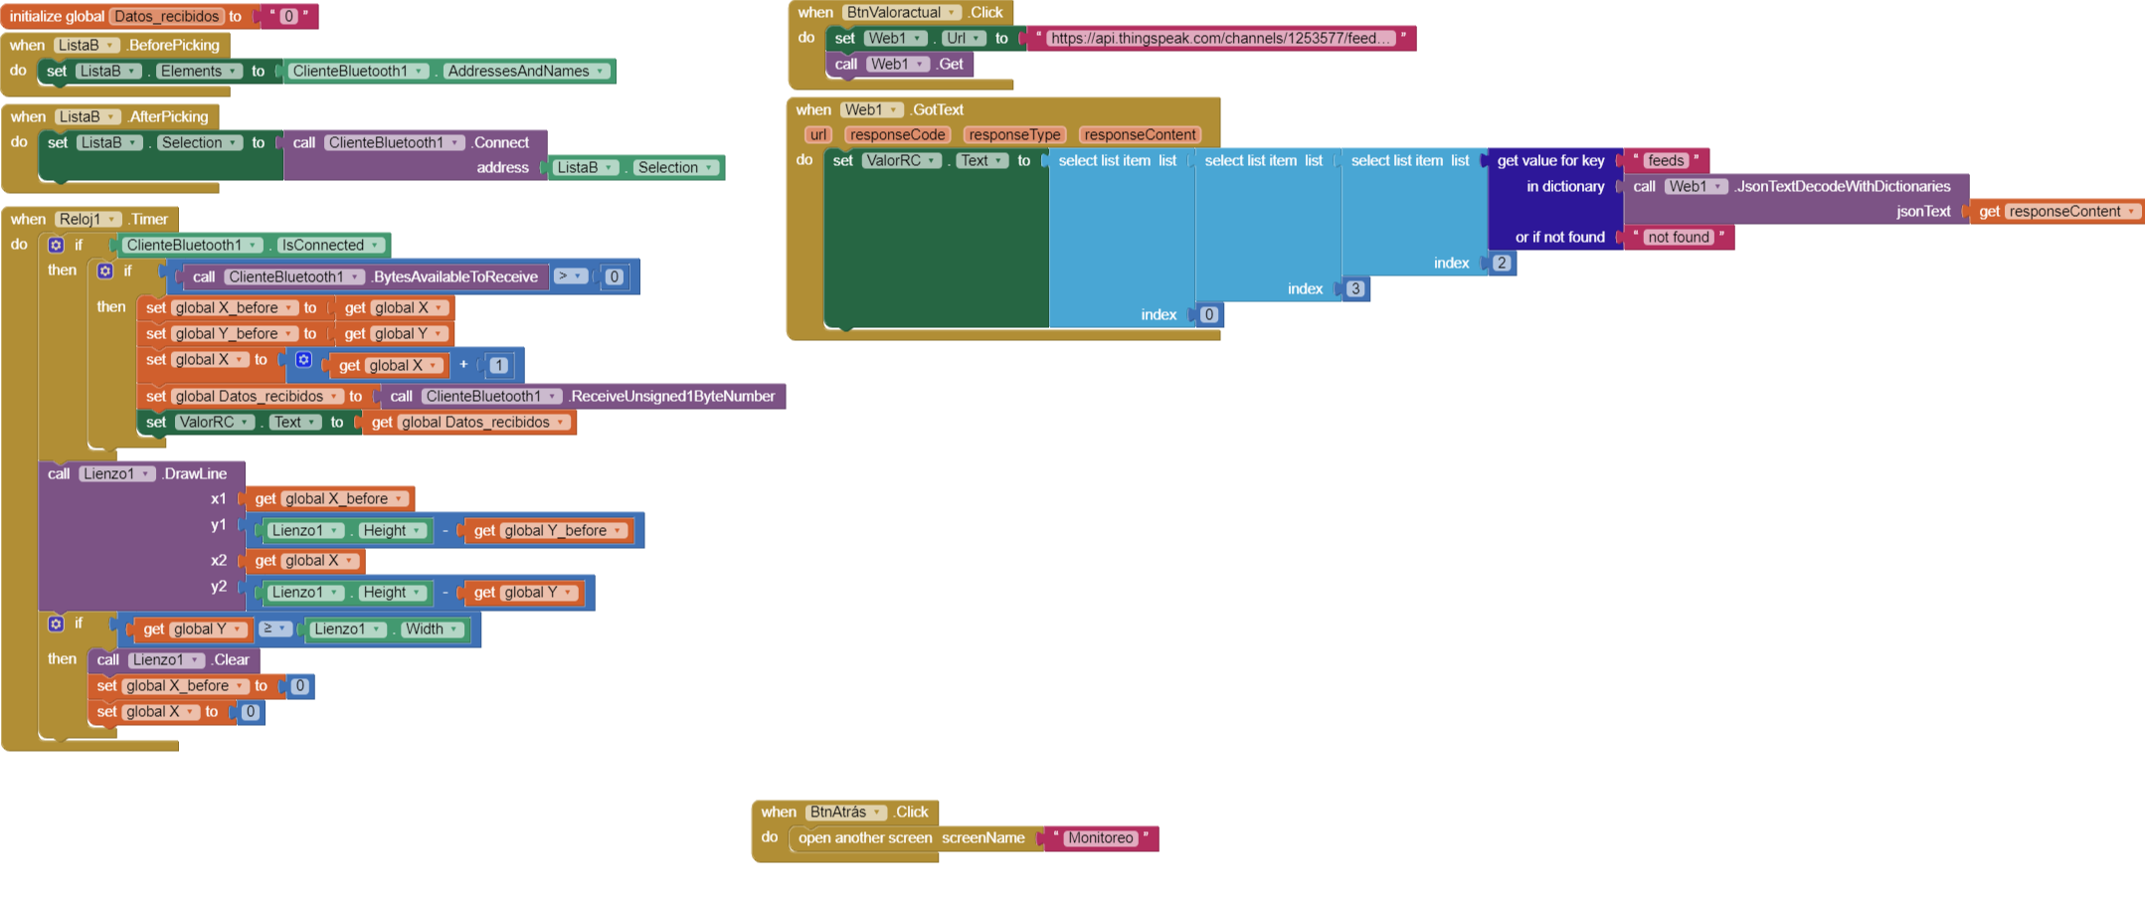The image size is (2145, 897).
Task: Open the Web1 dropdown in the Get call
Action: click(897, 64)
